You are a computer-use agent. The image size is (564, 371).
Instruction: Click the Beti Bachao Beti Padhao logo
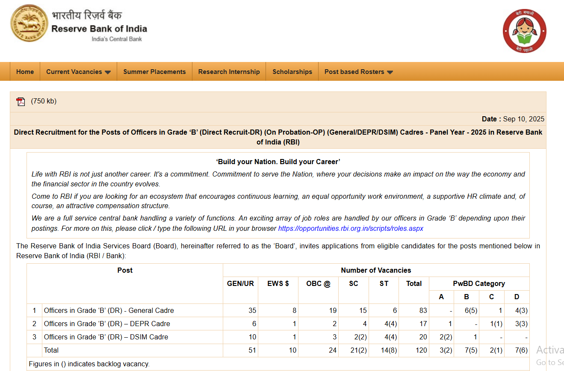pyautogui.click(x=524, y=31)
